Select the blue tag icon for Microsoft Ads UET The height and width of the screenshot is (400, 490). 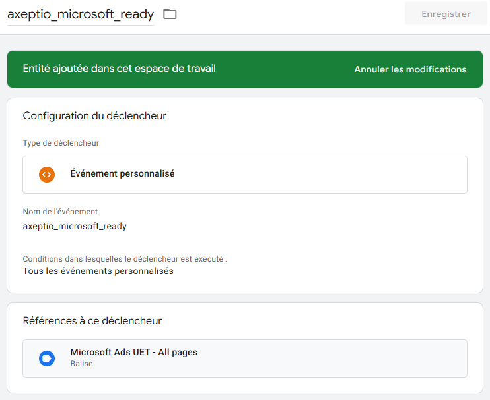click(x=47, y=358)
